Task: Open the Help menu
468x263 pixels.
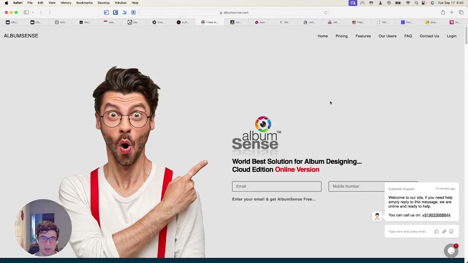Action: point(135,3)
